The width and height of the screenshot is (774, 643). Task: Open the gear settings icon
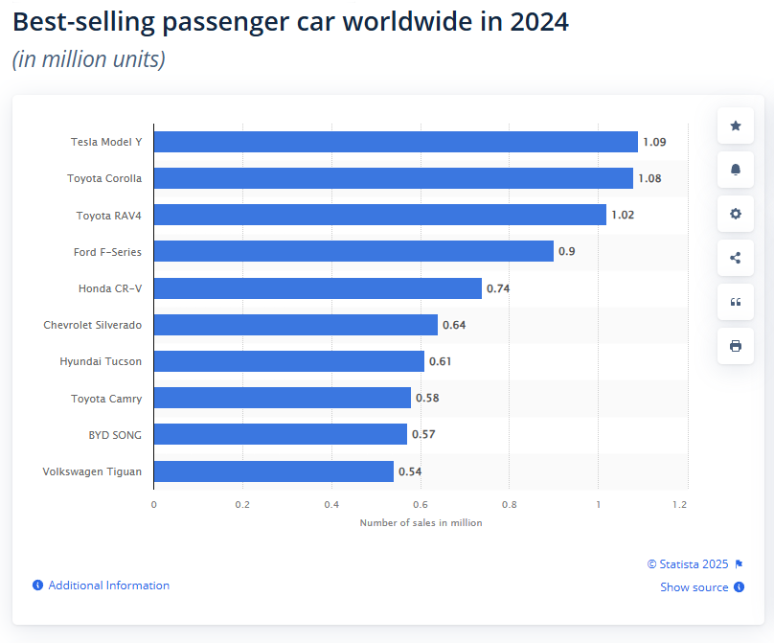(x=735, y=214)
